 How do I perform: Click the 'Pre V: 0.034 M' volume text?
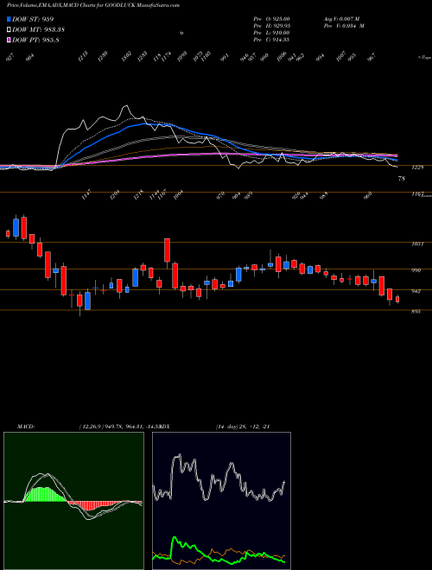(x=344, y=26)
